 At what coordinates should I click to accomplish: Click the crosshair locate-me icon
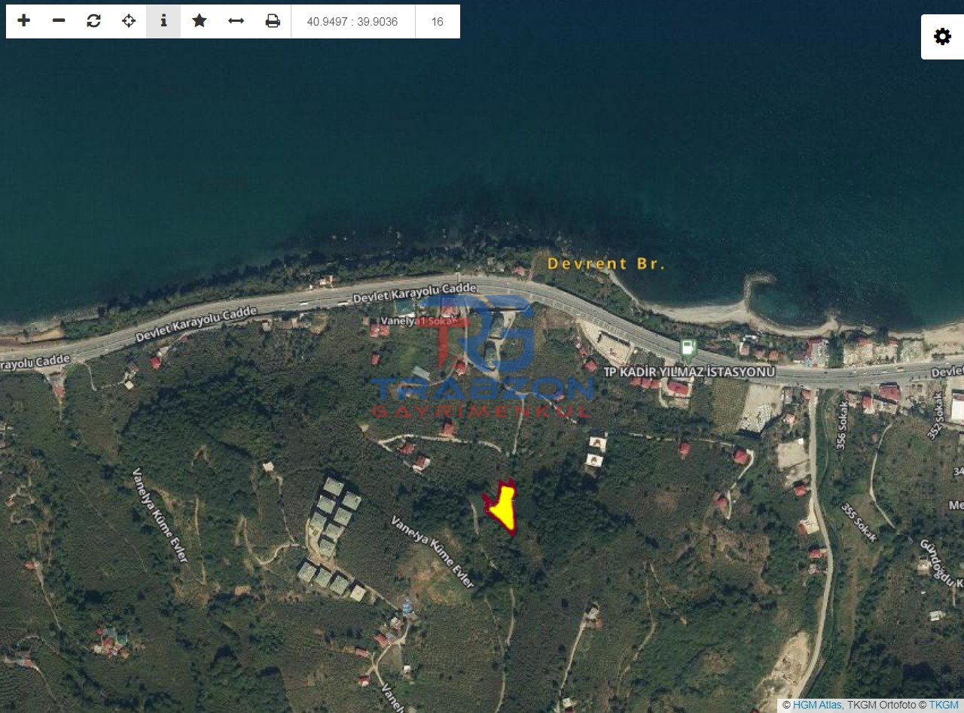tap(129, 21)
